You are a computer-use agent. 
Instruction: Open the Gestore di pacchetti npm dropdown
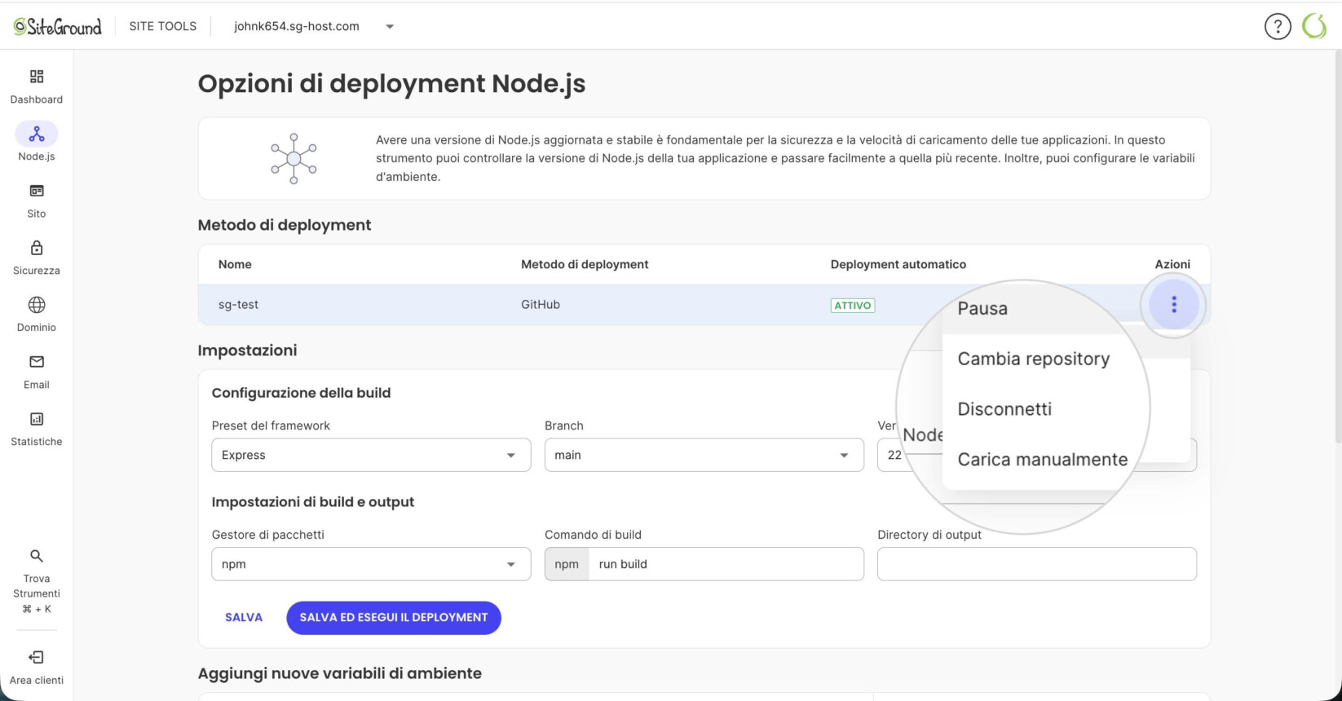371,564
